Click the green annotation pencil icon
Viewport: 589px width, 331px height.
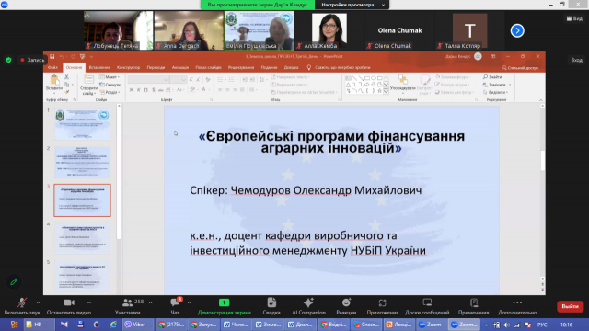pos(14,281)
